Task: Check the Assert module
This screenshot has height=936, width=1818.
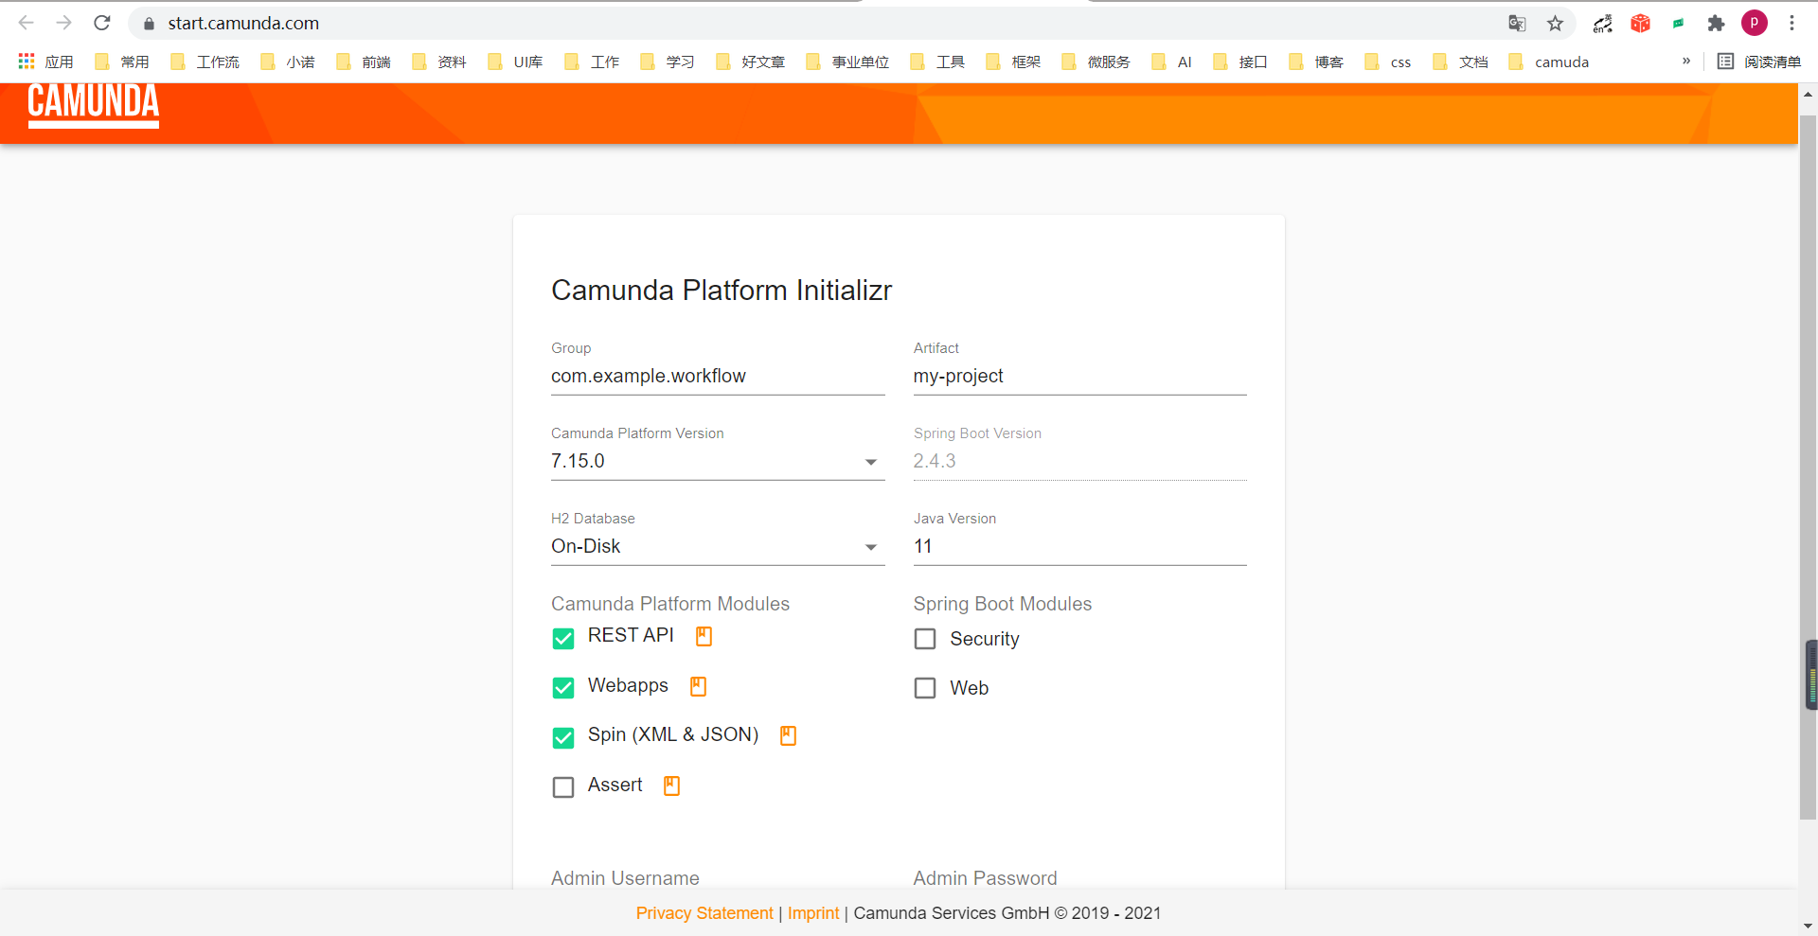Action: [562, 786]
